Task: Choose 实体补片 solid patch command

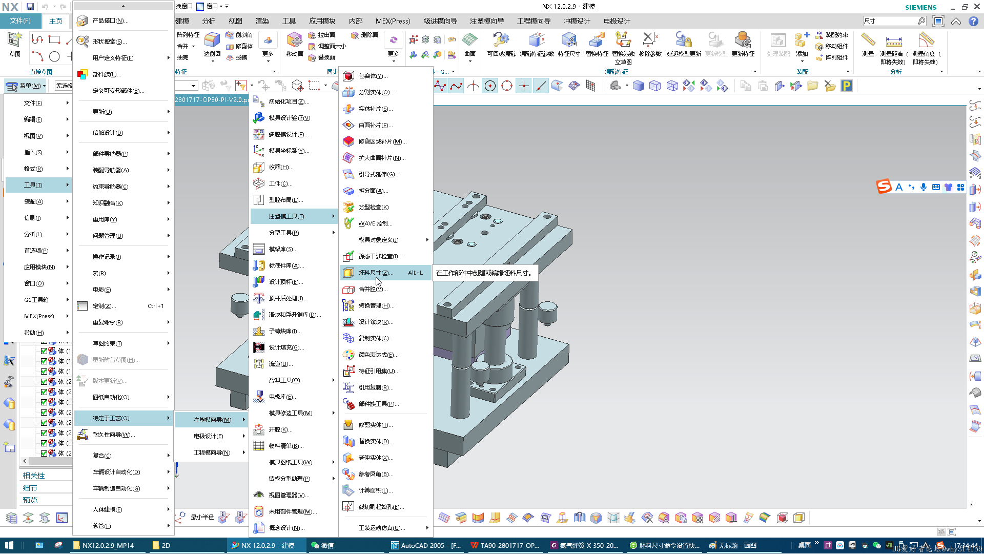Action: point(385,109)
